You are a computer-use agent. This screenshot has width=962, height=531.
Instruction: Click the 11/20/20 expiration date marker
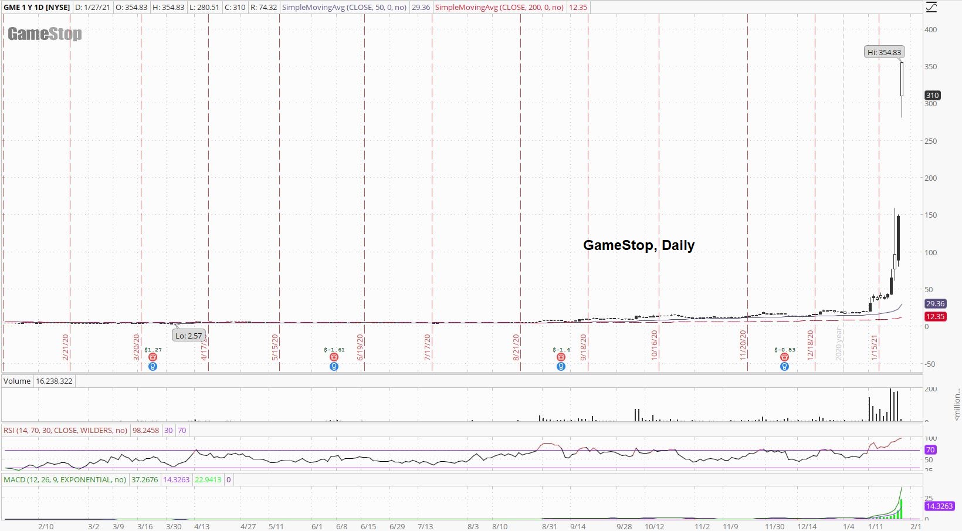coord(743,345)
